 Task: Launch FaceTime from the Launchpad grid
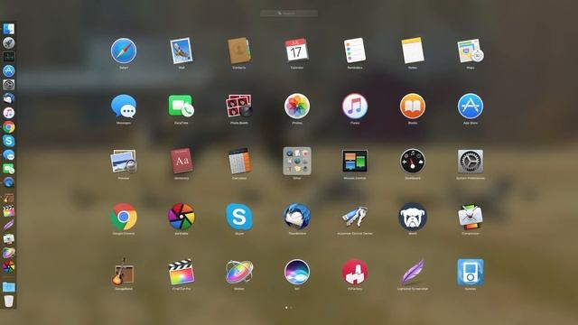(181, 107)
